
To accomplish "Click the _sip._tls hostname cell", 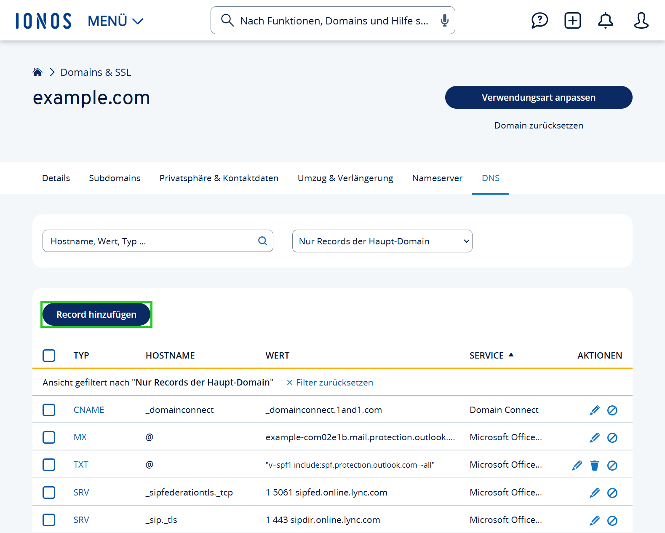I will [x=161, y=520].
